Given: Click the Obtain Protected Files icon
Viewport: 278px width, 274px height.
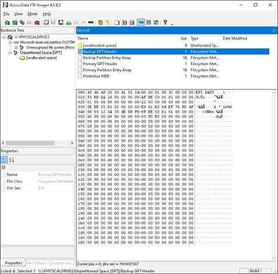Looking at the screenshot, I should pos(100,23).
